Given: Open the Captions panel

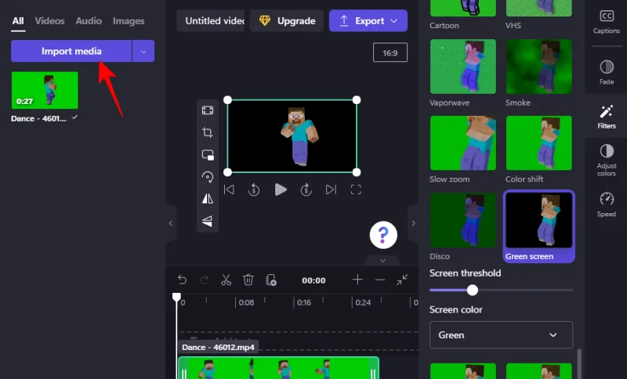Looking at the screenshot, I should pyautogui.click(x=606, y=22).
